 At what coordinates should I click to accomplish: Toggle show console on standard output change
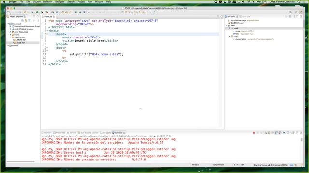(276, 133)
